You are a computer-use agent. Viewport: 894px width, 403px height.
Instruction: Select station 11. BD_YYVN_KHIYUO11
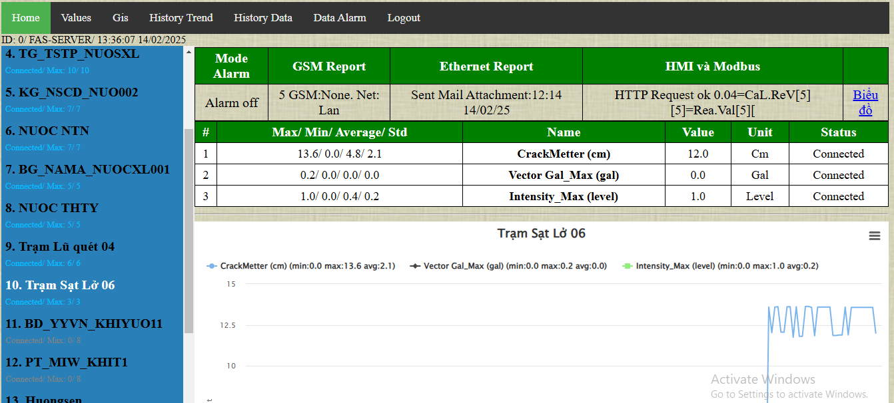[84, 324]
